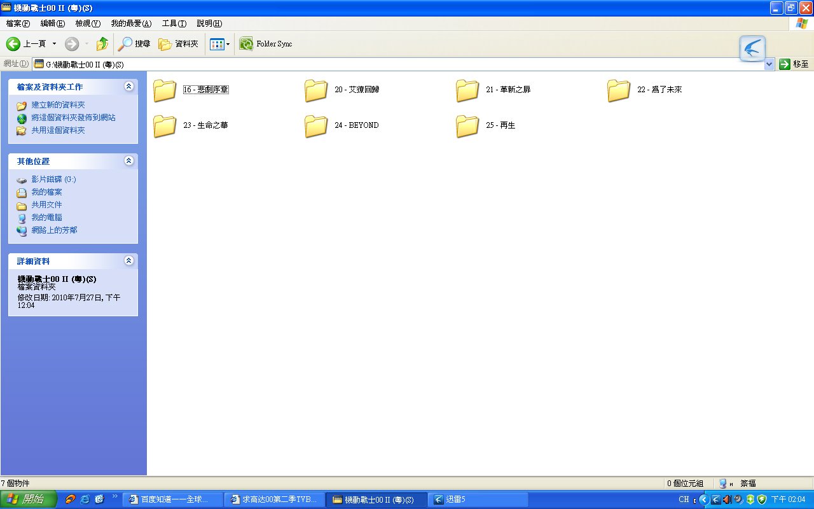814x509 pixels.
Task: Open the 編輯(E) menu
Action: [53, 24]
